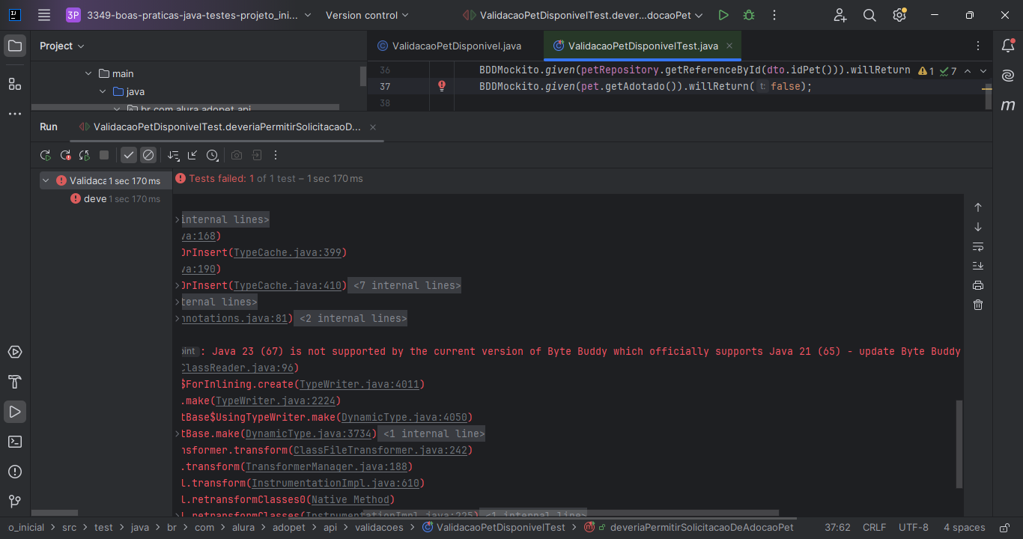Open the Services tool window icon
1023x539 pixels.
[15, 352]
